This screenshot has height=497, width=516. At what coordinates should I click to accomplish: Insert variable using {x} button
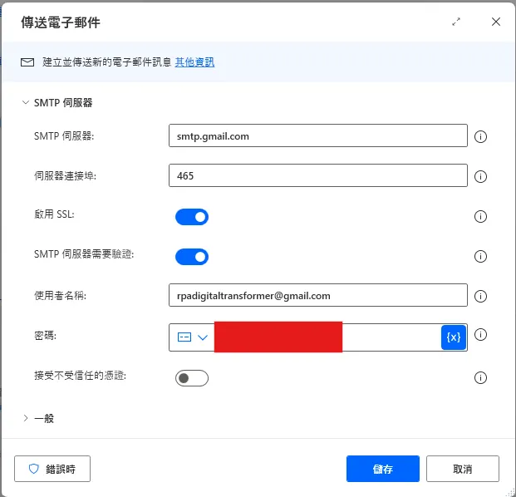coord(453,337)
